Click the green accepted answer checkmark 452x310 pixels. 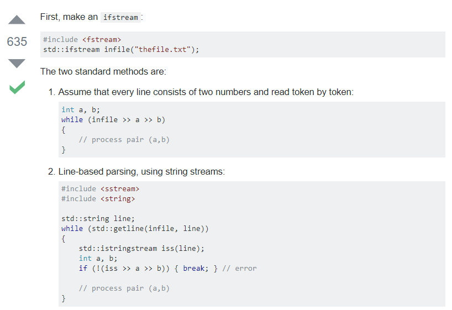[x=17, y=87]
